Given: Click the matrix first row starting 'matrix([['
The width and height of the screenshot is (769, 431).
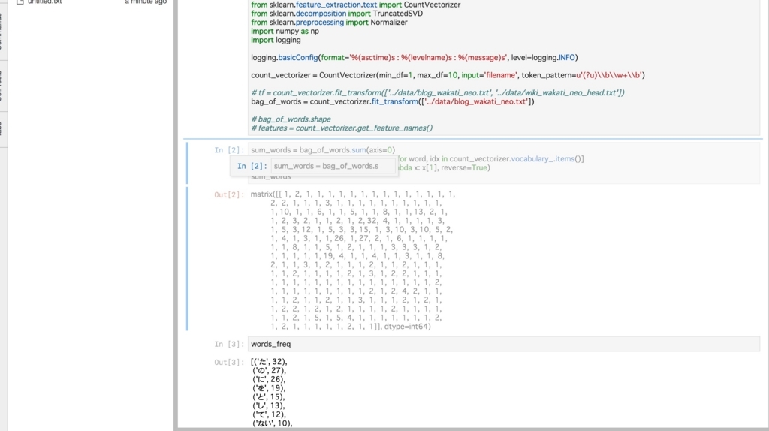Looking at the screenshot, I should [x=353, y=194].
